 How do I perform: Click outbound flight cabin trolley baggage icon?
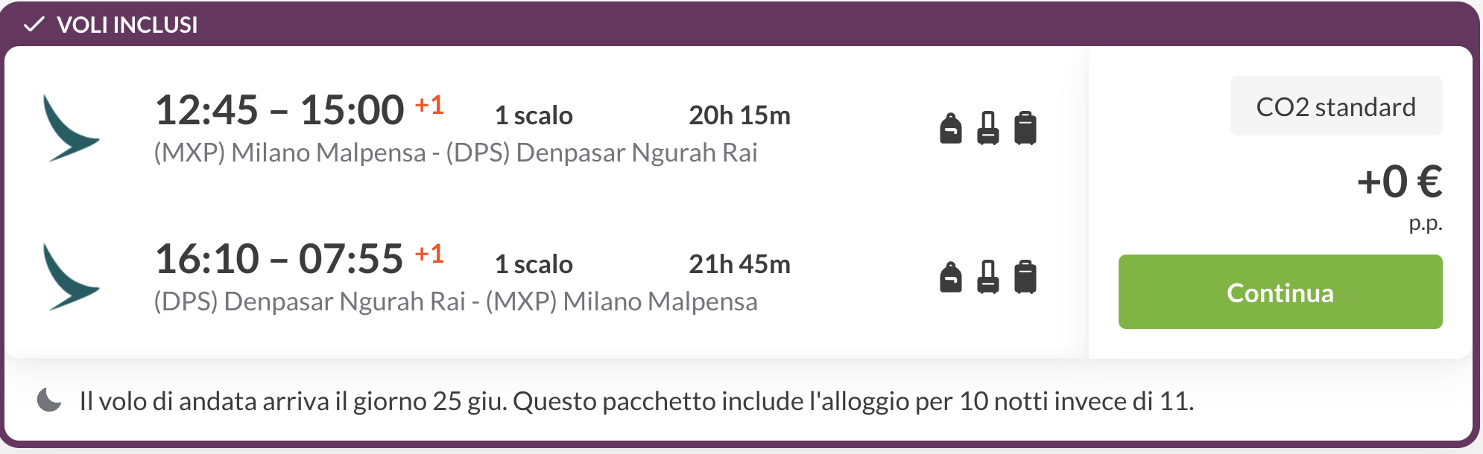coord(988,128)
